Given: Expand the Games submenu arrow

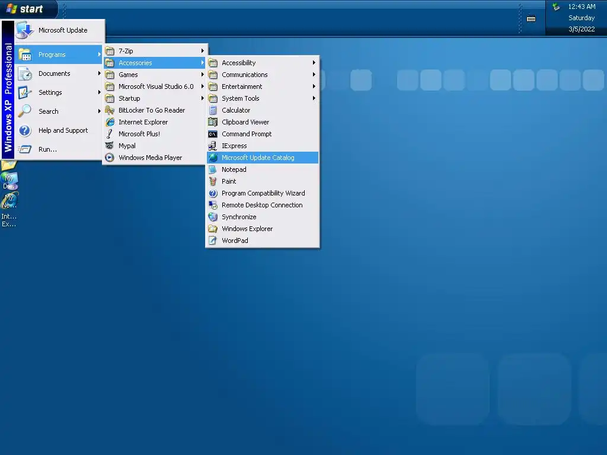Looking at the screenshot, I should pyautogui.click(x=203, y=75).
